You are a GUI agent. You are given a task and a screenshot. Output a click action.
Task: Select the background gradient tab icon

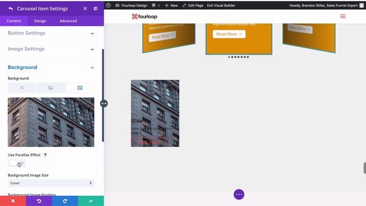[x=51, y=88]
